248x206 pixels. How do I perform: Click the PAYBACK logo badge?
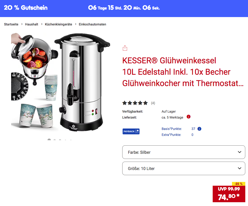tap(131, 132)
